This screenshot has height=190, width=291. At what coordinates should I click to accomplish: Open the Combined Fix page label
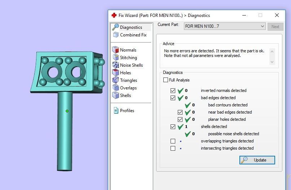[133, 35]
